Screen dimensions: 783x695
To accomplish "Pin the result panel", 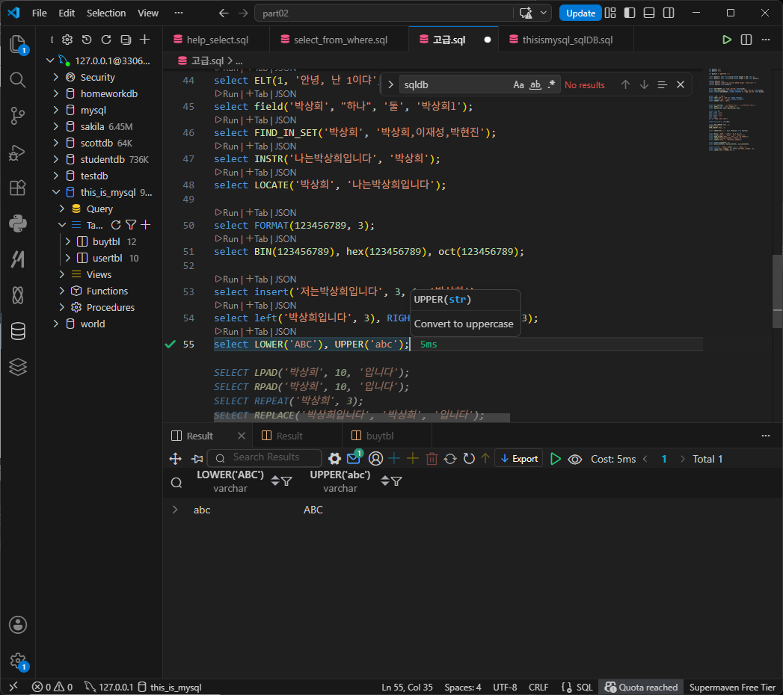I will click(197, 459).
